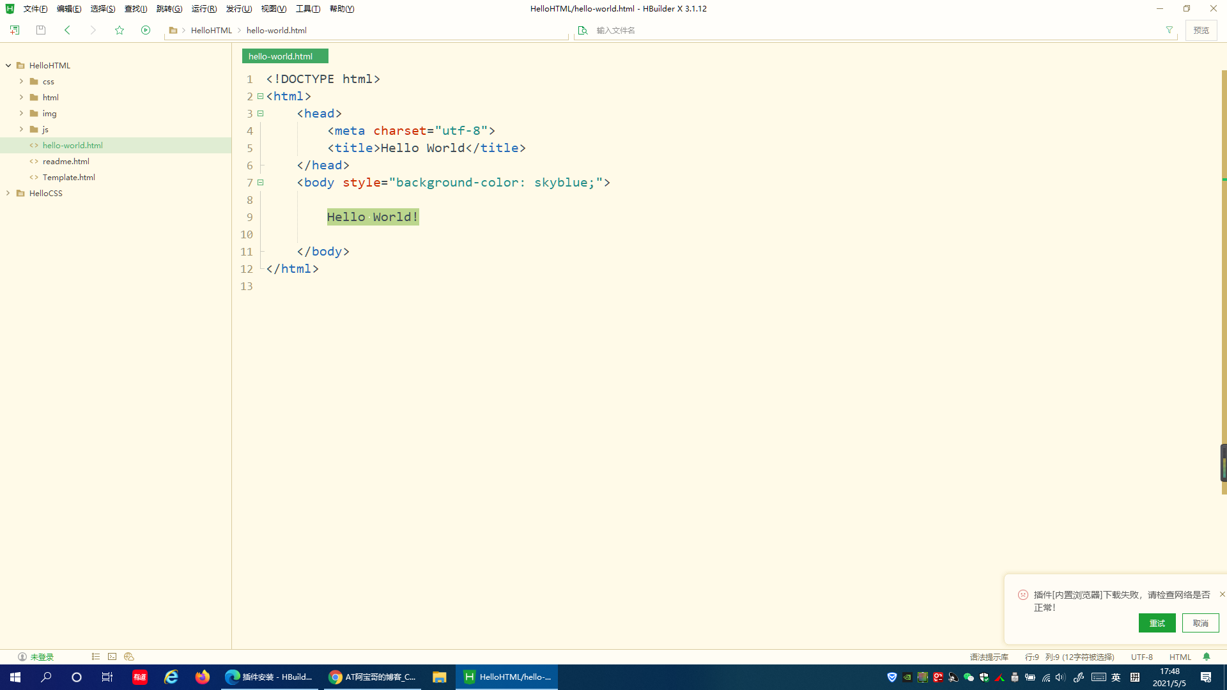
Task: Open the terminal console icon in status bar
Action: pos(112,657)
